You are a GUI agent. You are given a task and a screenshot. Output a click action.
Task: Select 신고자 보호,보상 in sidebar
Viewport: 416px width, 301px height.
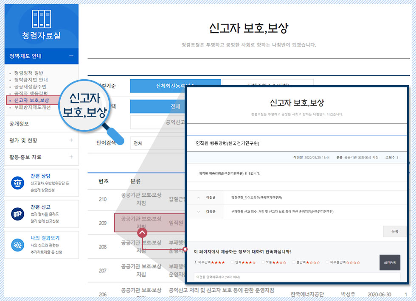point(31,100)
